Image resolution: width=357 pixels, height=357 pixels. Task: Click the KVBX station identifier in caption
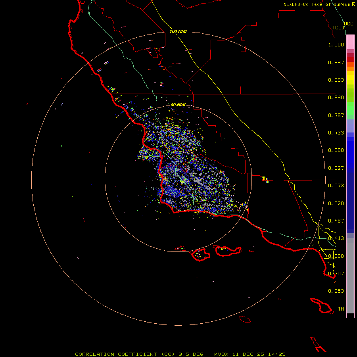pos(222,354)
